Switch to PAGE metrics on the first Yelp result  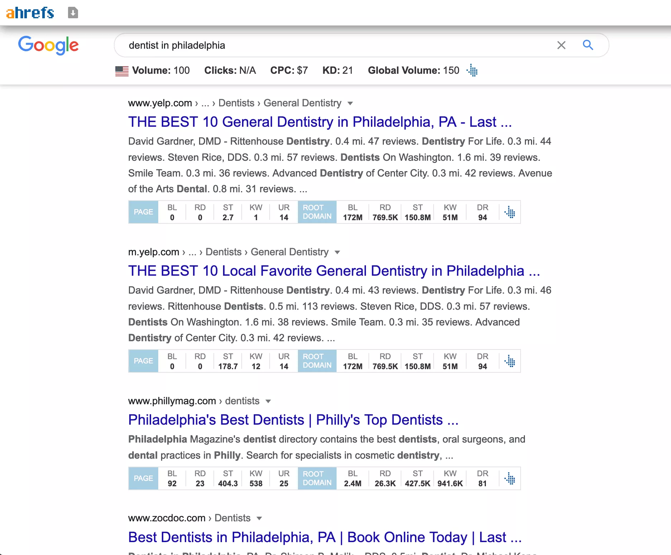tap(143, 212)
